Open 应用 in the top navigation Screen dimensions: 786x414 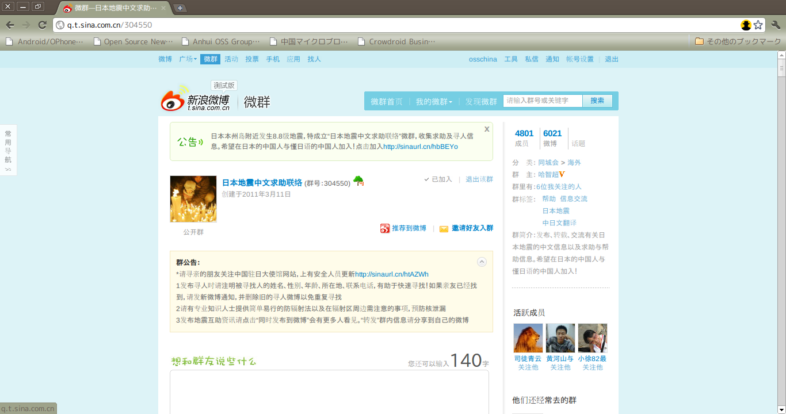click(x=293, y=59)
